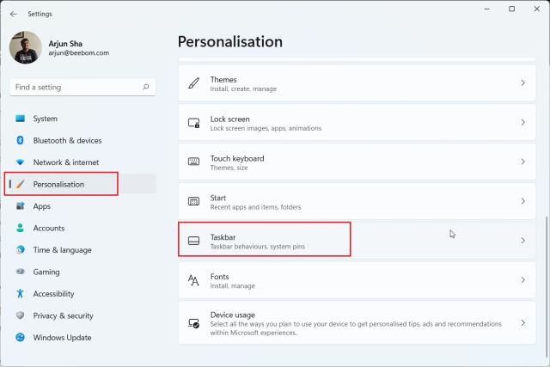
Task: Click 'Lock screen images, apps, animations' text
Action: point(266,128)
